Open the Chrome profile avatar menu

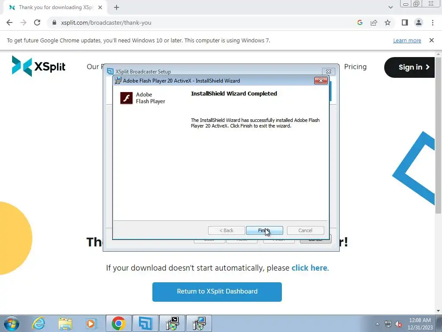coord(419,22)
